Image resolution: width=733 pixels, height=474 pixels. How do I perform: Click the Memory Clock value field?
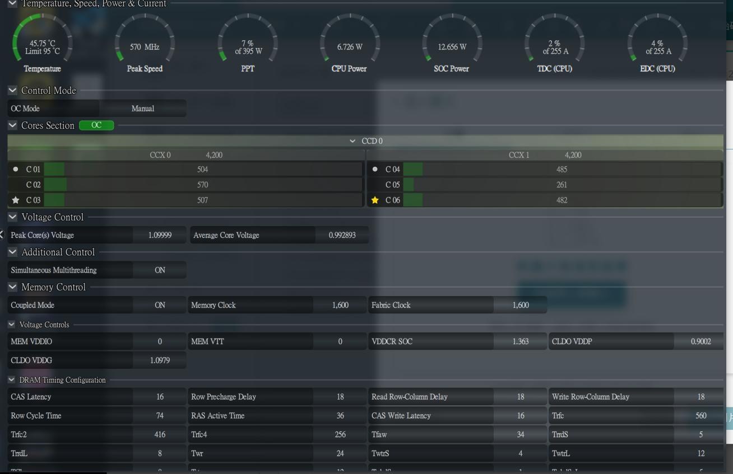click(340, 305)
